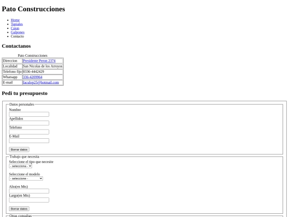
Task: Click the 'Direccion' table label
Action: pyautogui.click(x=12, y=61)
